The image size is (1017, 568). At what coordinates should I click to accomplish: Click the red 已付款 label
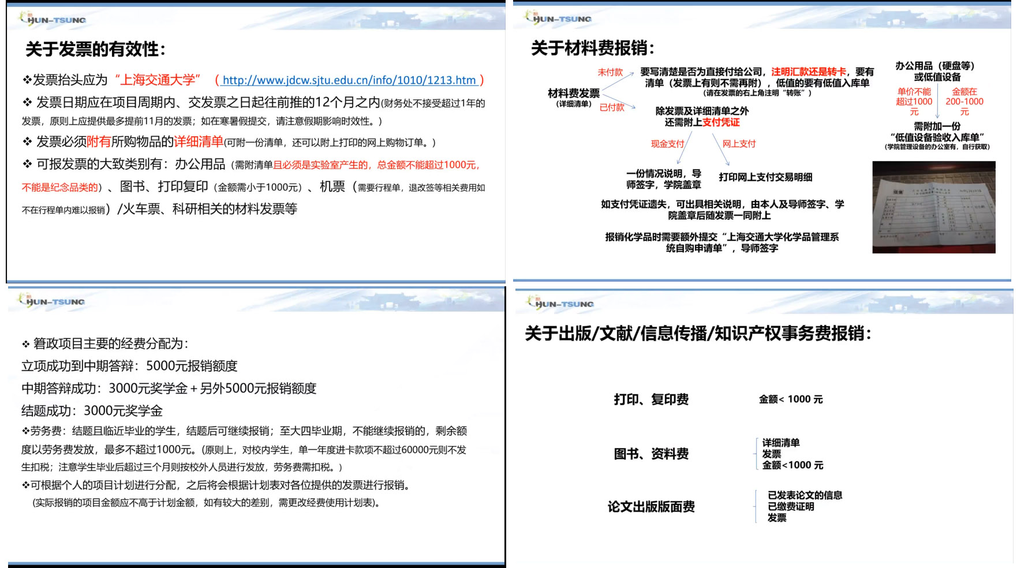[x=612, y=107]
